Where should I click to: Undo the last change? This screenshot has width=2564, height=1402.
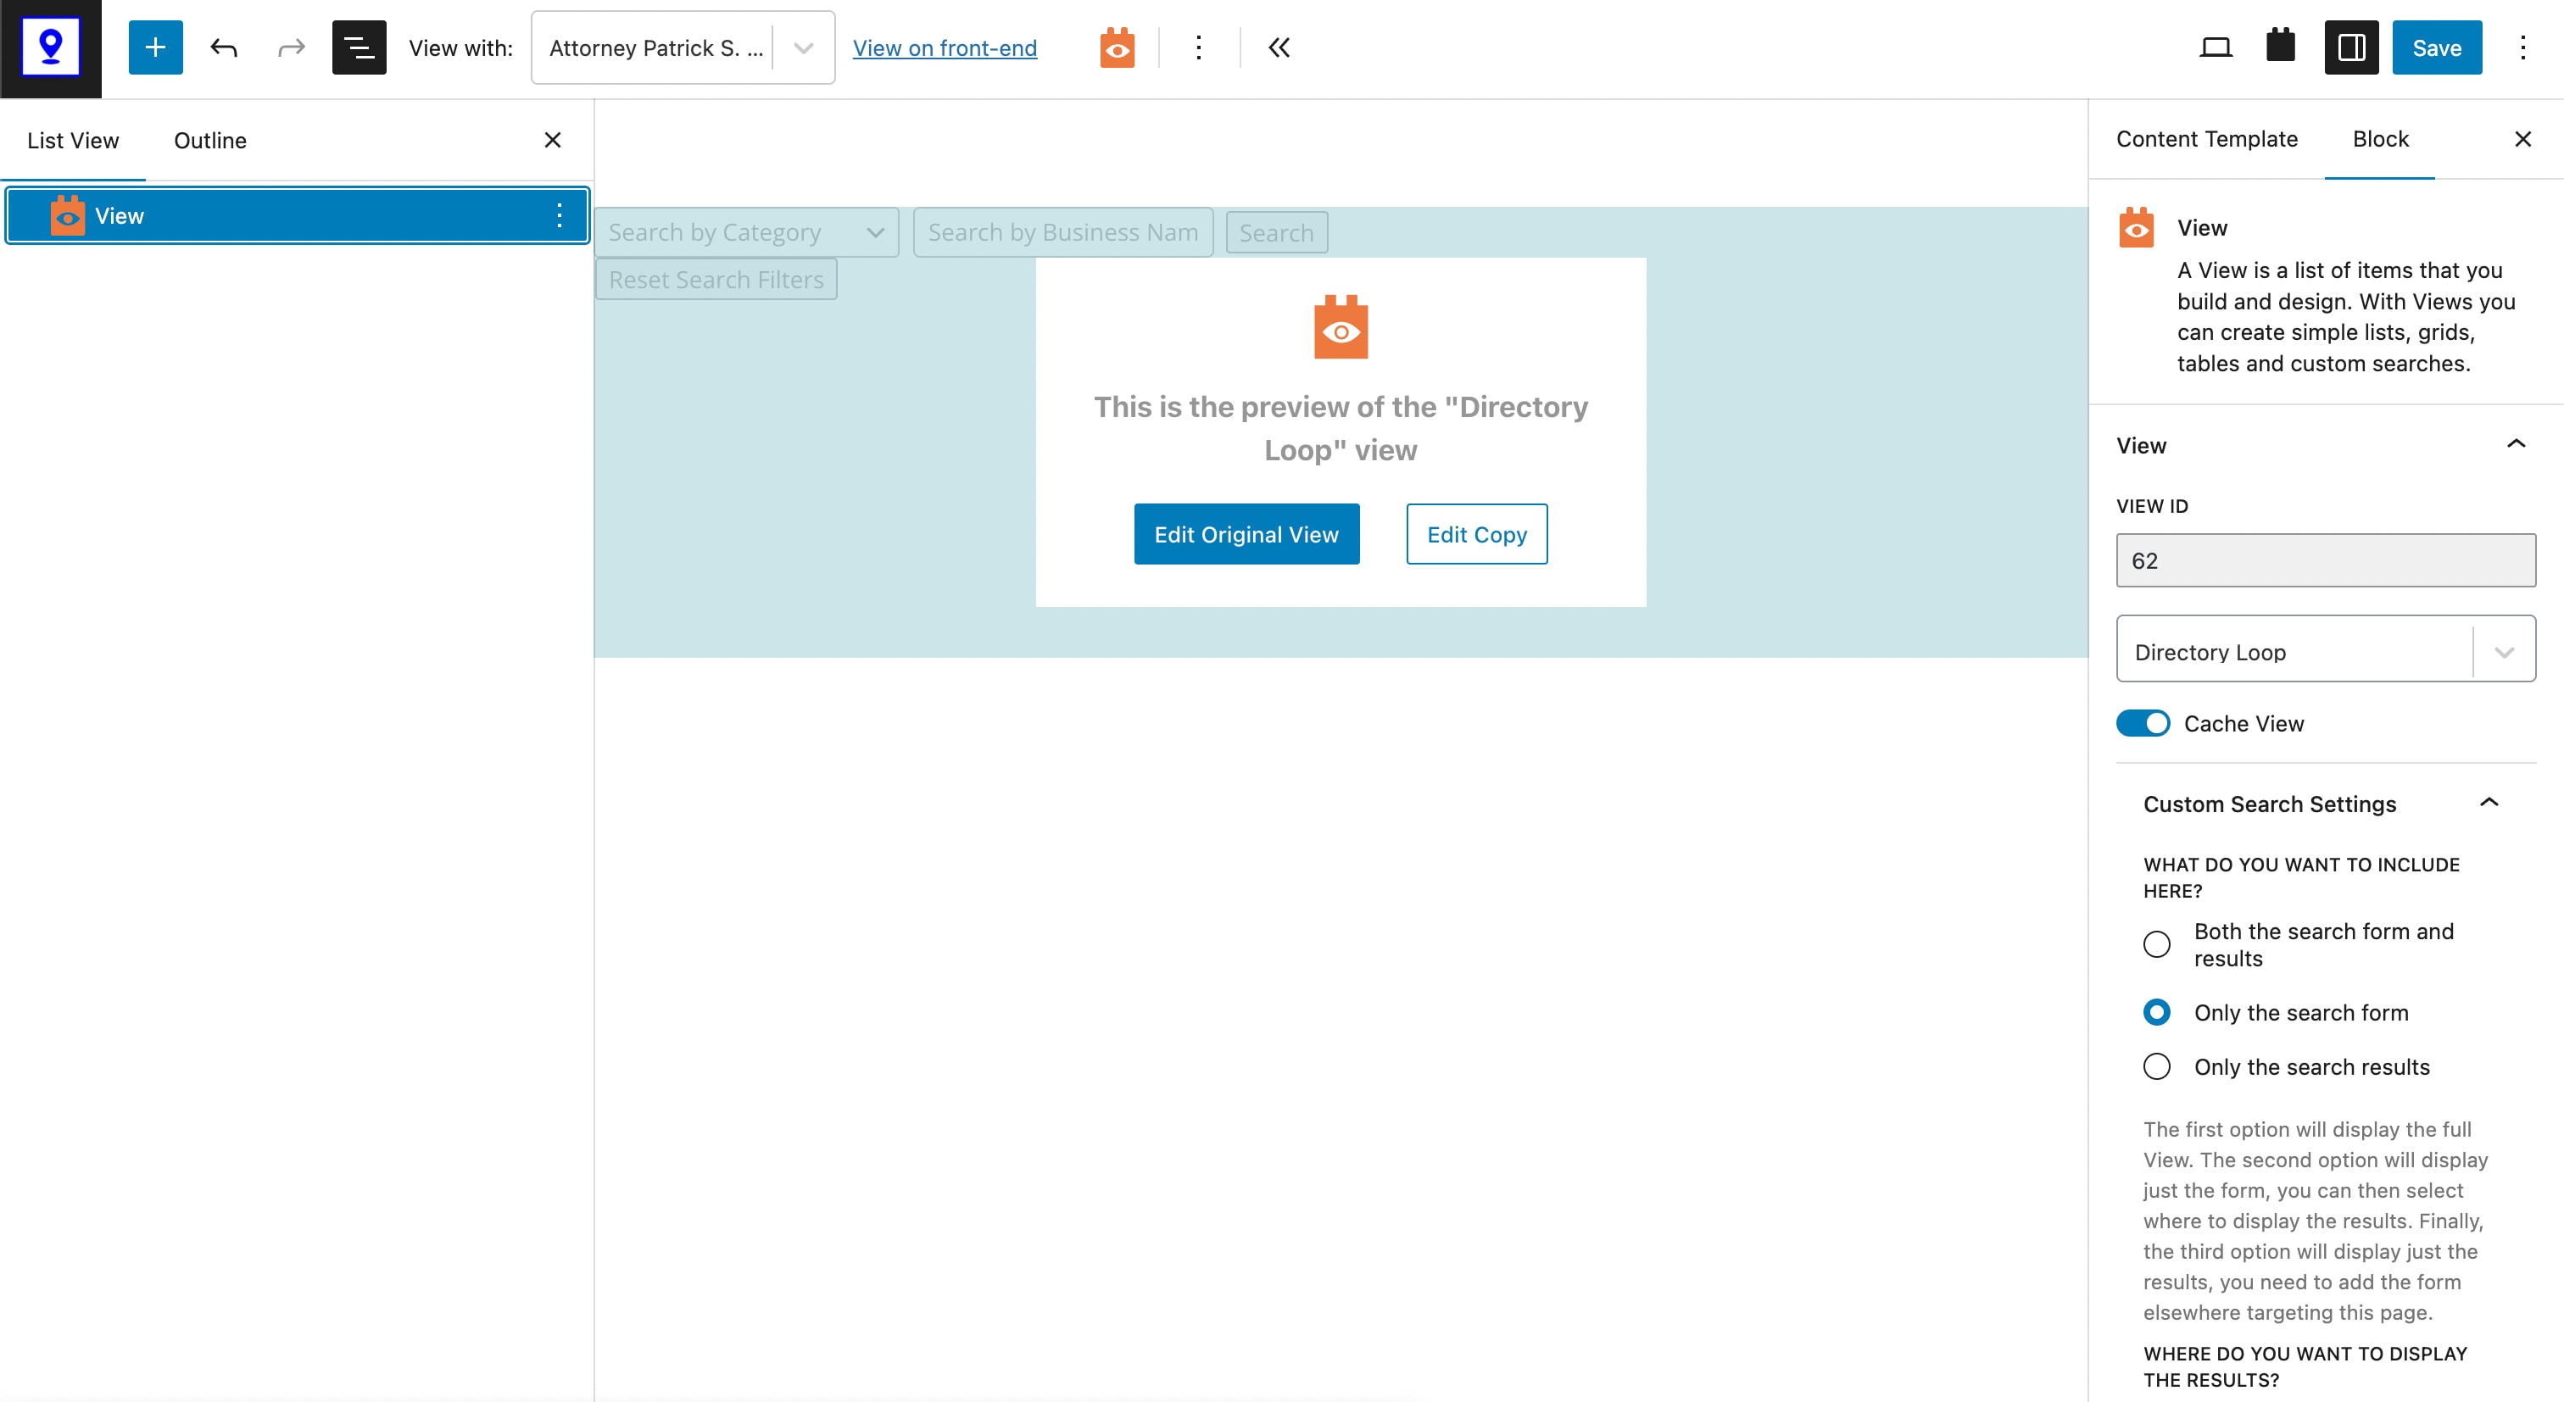tap(224, 47)
